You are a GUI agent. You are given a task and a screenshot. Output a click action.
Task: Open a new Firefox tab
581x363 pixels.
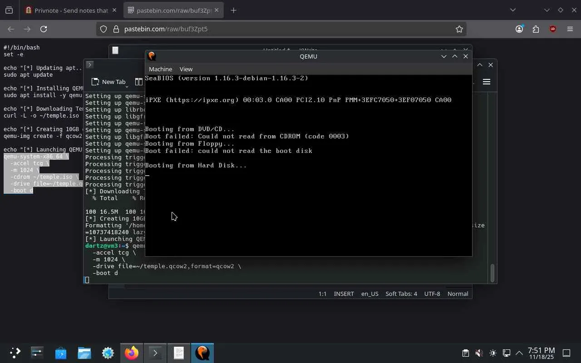tap(233, 10)
